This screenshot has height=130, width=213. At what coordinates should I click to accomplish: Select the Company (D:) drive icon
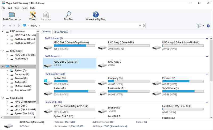[x=102, y=83]
